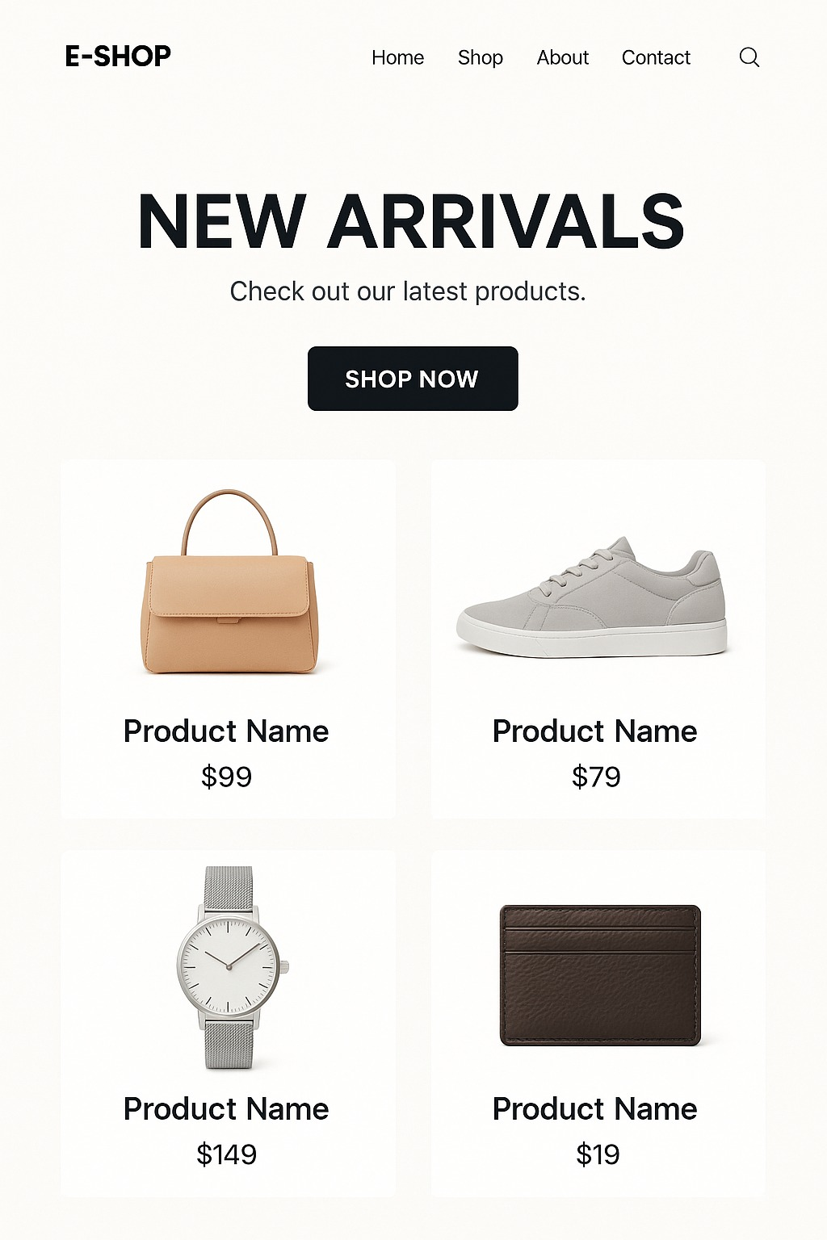
Task: Select the gray sneaker image
Action: pos(592,597)
